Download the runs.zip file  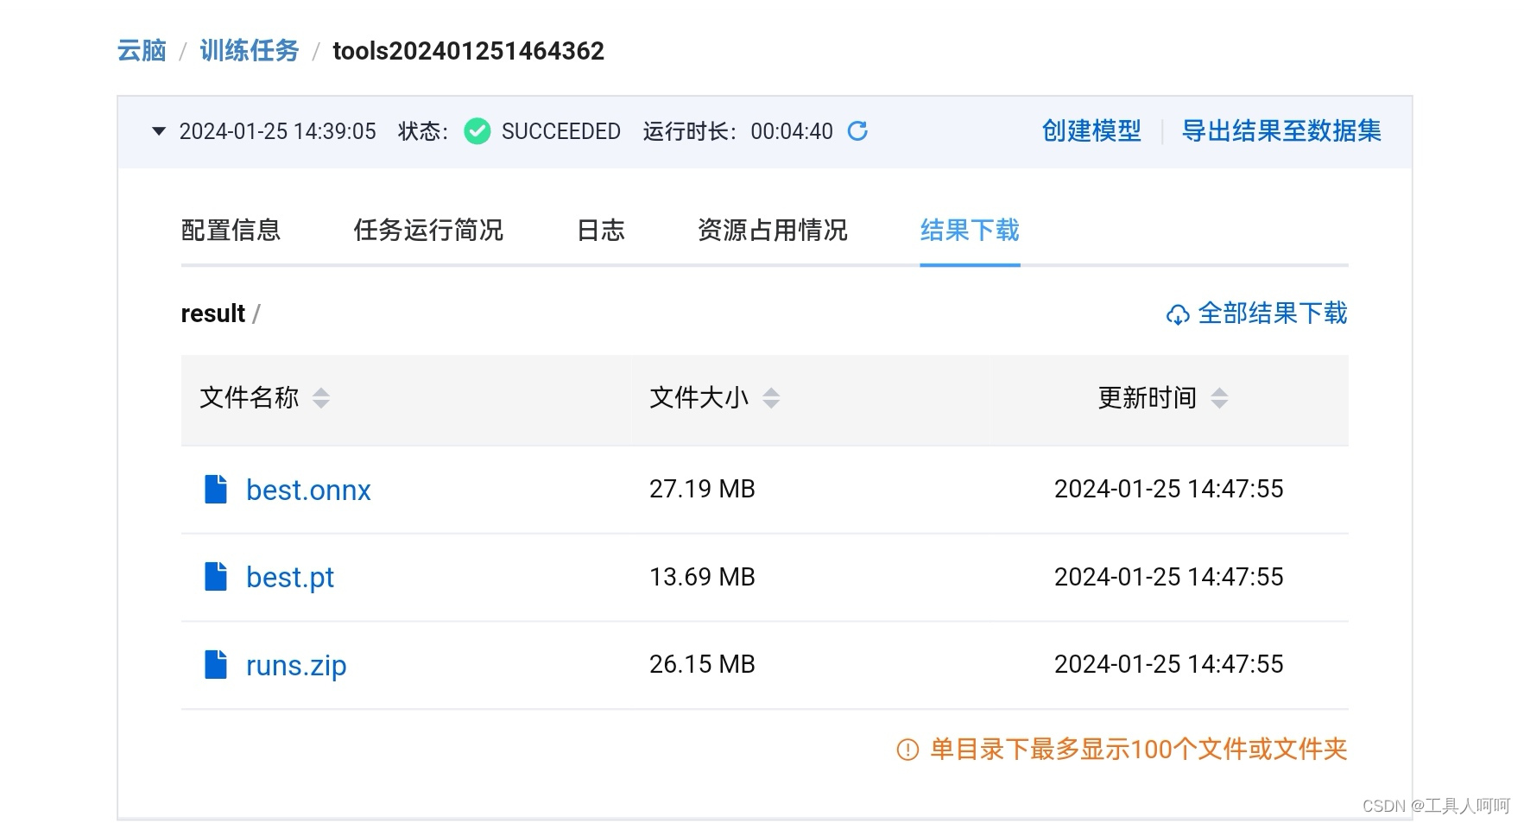[x=296, y=665]
